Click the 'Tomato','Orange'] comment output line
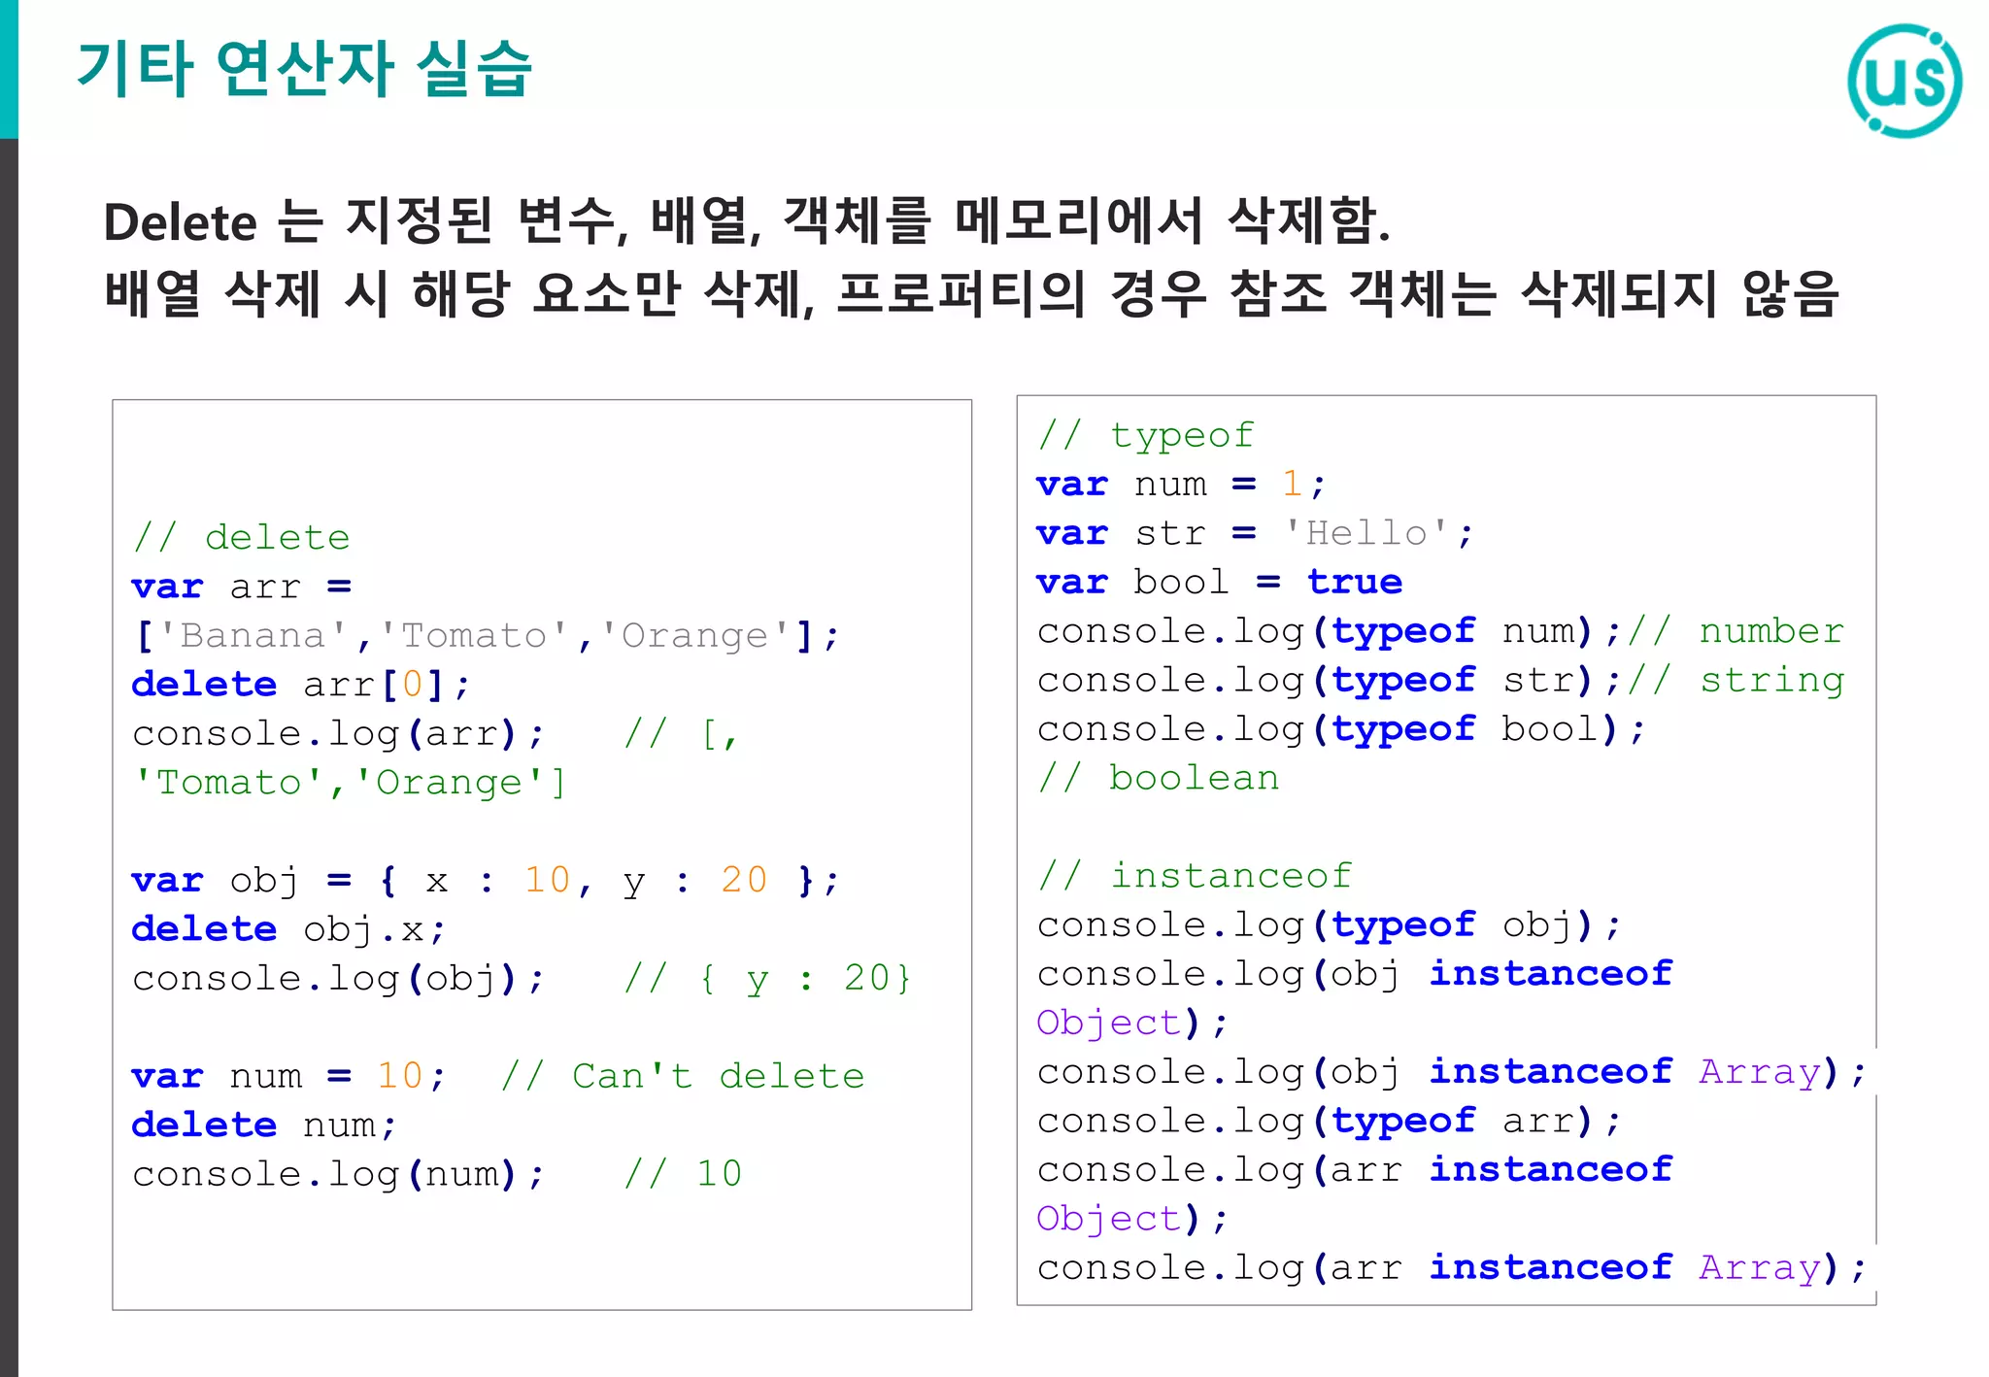This screenshot has height=1377, width=1989. click(350, 783)
